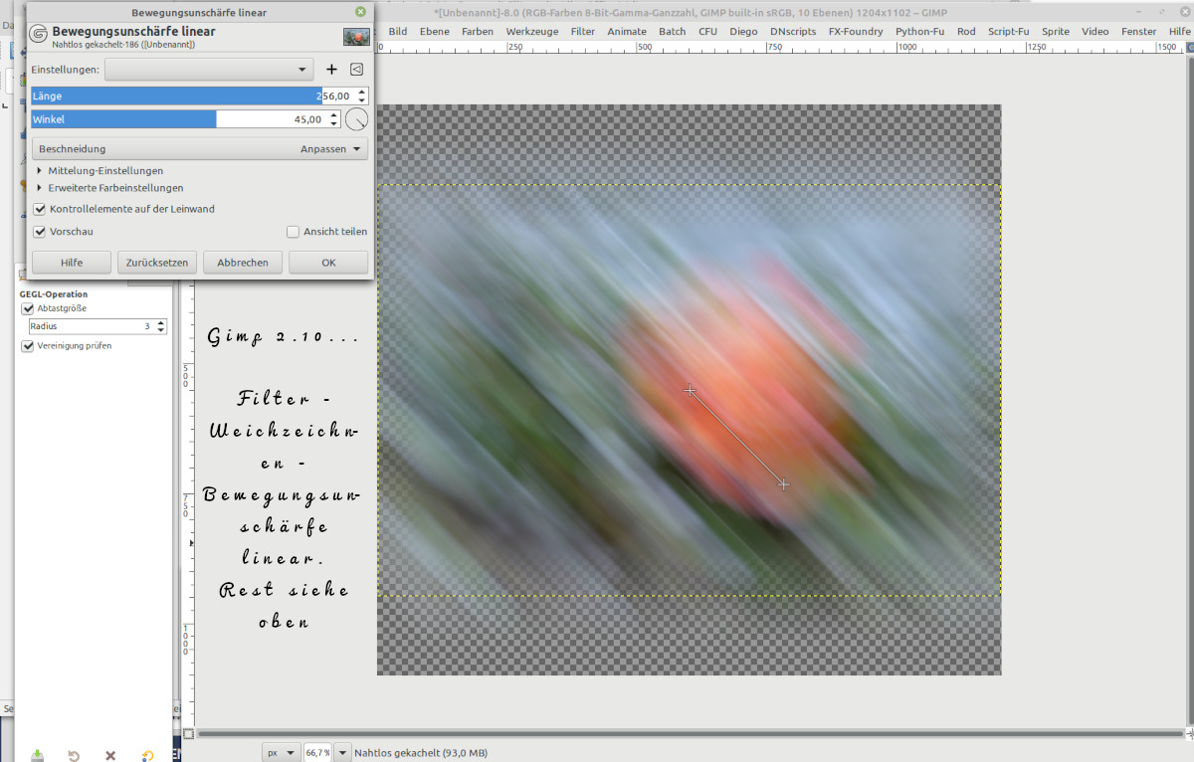Open the Python-Fu menu
1194x762 pixels.
919,31
